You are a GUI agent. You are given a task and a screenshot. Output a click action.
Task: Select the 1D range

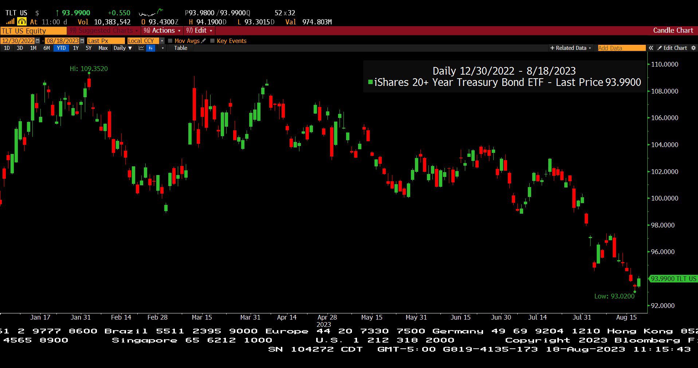(x=7, y=48)
